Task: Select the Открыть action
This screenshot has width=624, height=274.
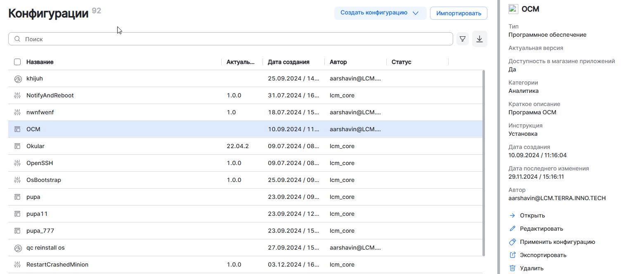Action: click(532, 215)
